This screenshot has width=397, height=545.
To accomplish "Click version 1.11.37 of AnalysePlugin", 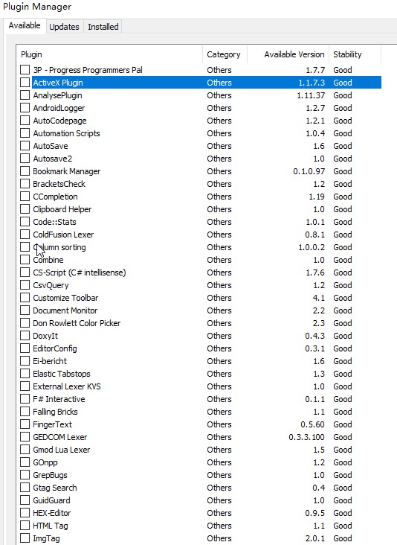I will pos(311,95).
